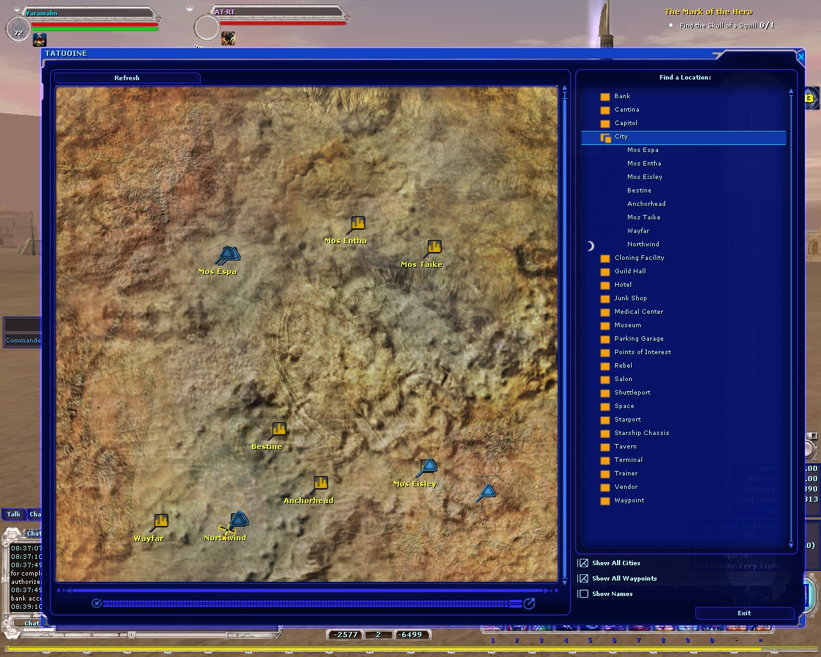The height and width of the screenshot is (657, 821).
Task: Click the Mos Entha city icon on map
Action: point(358,223)
